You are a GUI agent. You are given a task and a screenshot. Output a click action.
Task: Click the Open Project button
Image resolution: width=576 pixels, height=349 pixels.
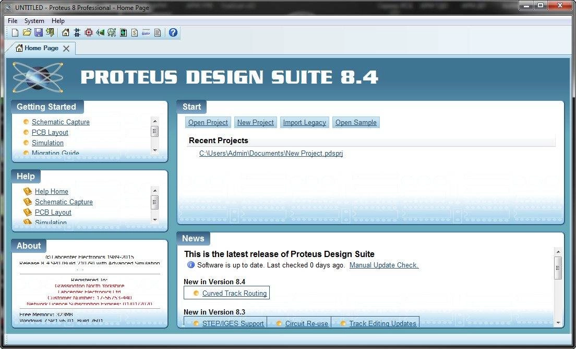coord(208,122)
